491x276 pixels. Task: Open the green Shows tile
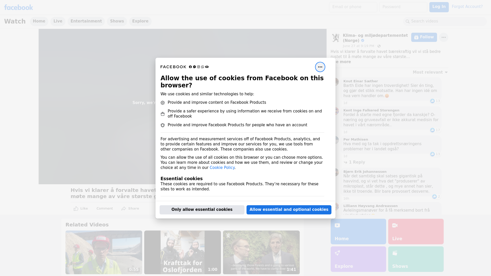[x=416, y=259]
